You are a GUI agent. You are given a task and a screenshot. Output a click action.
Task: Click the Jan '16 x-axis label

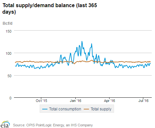[75, 101]
